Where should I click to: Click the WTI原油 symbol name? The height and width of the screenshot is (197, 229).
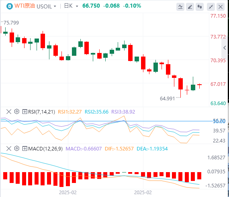point(25,6)
